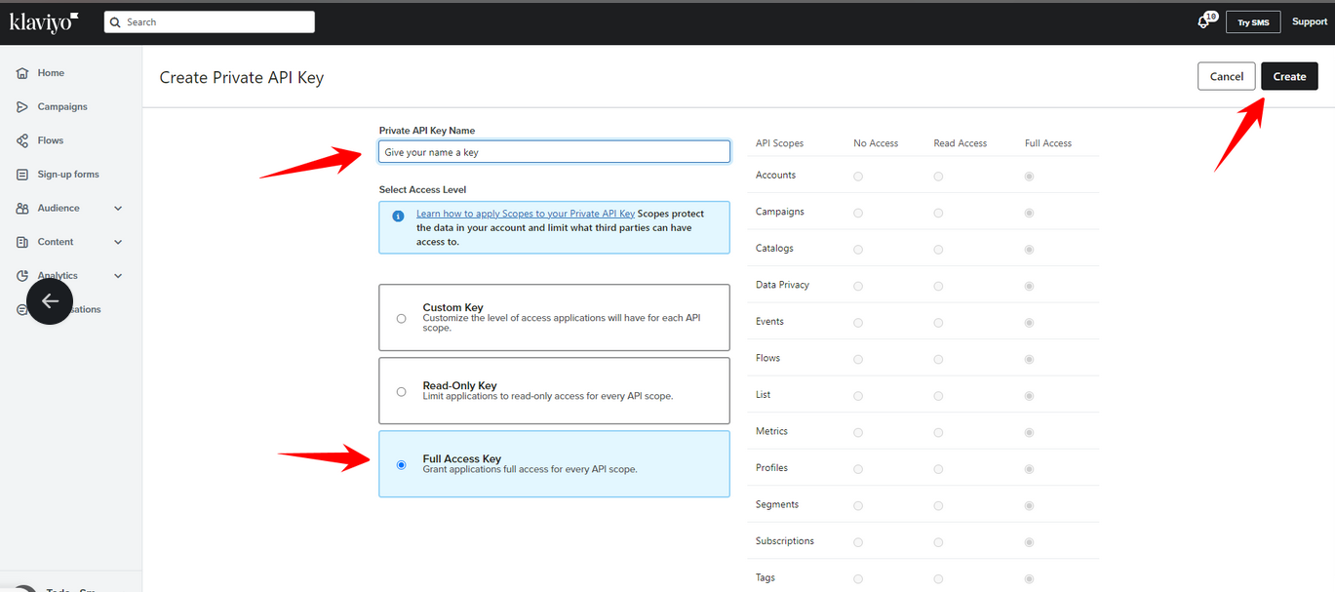Screen dimensions: 1335x592
Task: Click the API Scopes column header
Action: pyautogui.click(x=780, y=143)
